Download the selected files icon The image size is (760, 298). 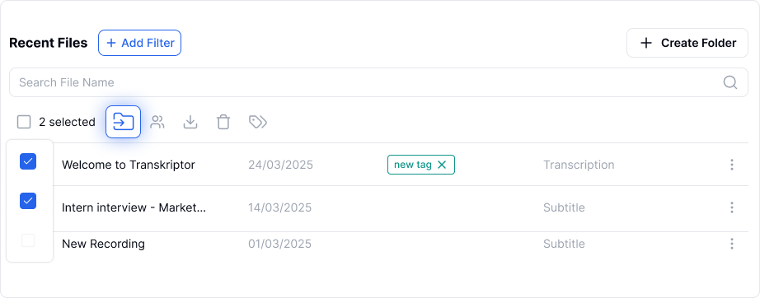click(190, 122)
